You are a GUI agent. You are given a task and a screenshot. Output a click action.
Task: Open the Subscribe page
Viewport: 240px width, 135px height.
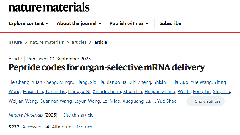pos(170,23)
